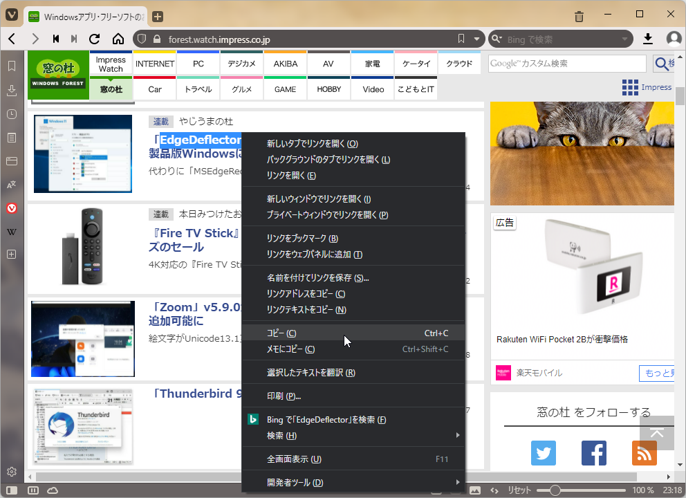Open the translate panel in the sidebar

click(x=11, y=184)
